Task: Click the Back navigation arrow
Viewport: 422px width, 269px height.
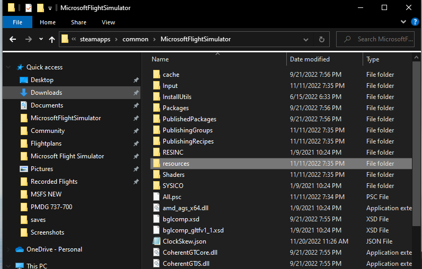Action: click(13, 39)
